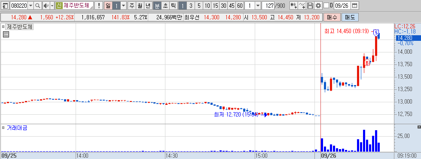Click the stock code search magnifier icon
Viewport: 421px width, 159px height.
[38, 5]
